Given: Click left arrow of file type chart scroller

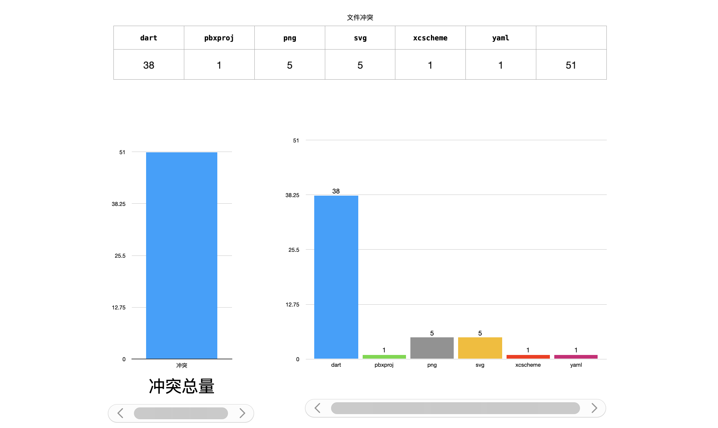Looking at the screenshot, I should pos(318,408).
